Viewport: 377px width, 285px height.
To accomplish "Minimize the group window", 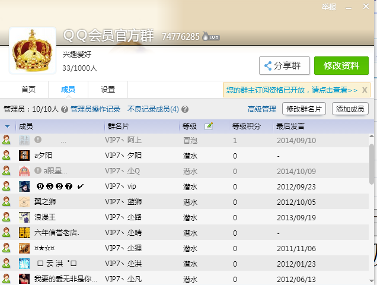I will coord(349,8).
